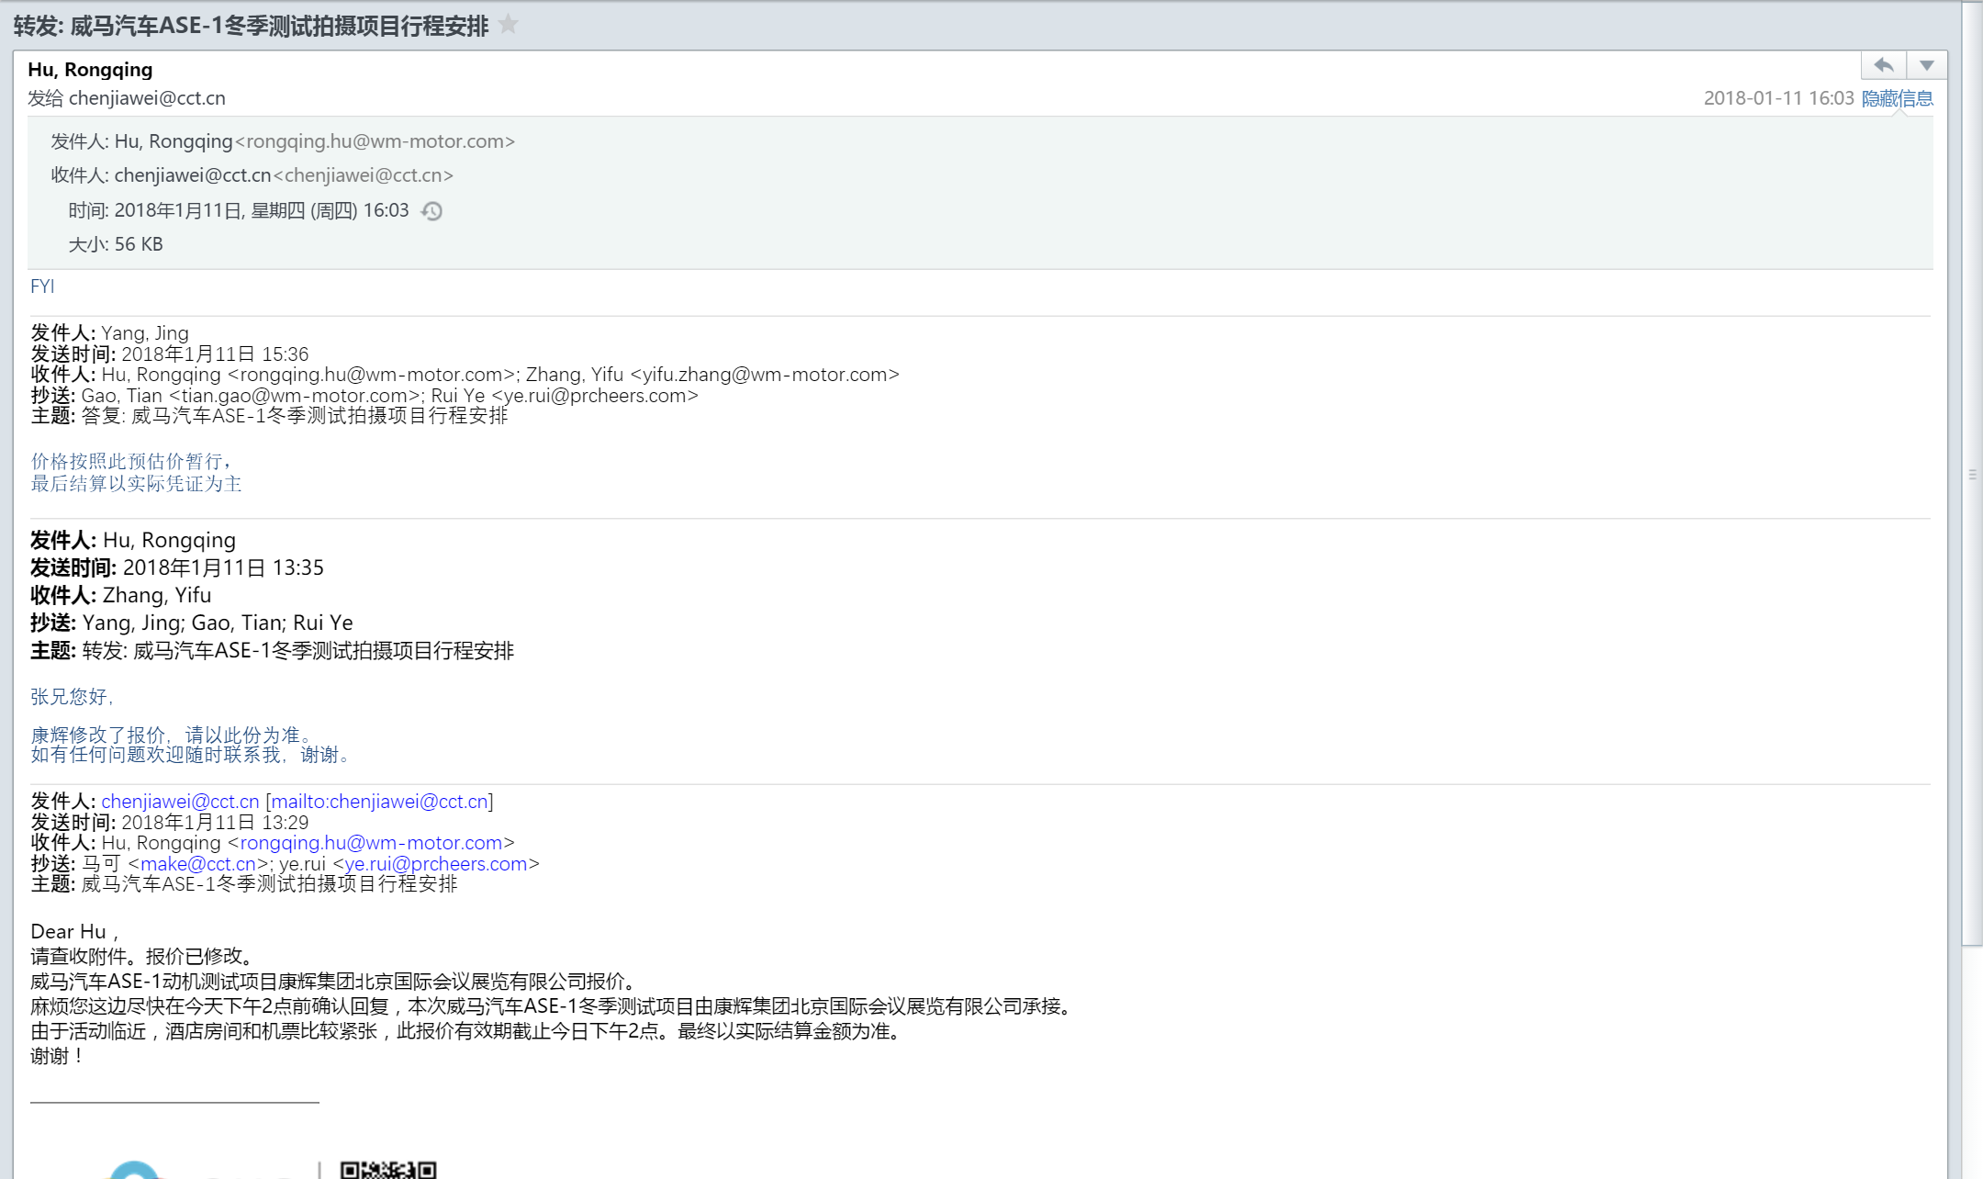
Task: Click the 2018-01-11 16:03 timestamp
Action: pos(1778,98)
